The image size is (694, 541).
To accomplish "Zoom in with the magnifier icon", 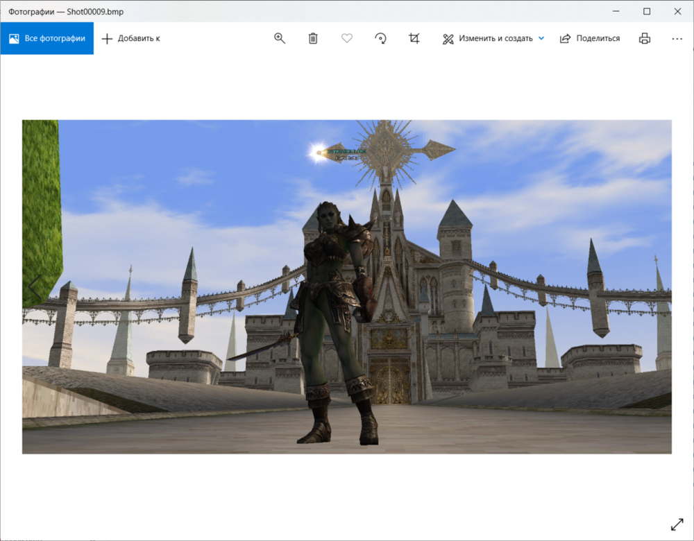I will [279, 38].
